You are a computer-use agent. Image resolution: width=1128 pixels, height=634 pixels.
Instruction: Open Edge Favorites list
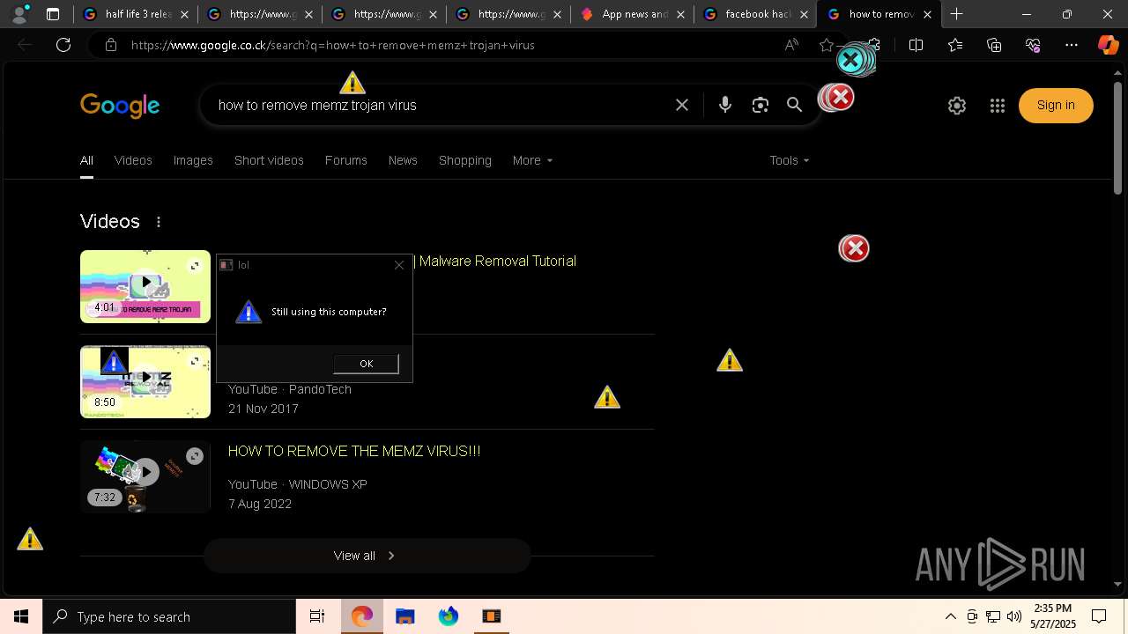(x=955, y=45)
